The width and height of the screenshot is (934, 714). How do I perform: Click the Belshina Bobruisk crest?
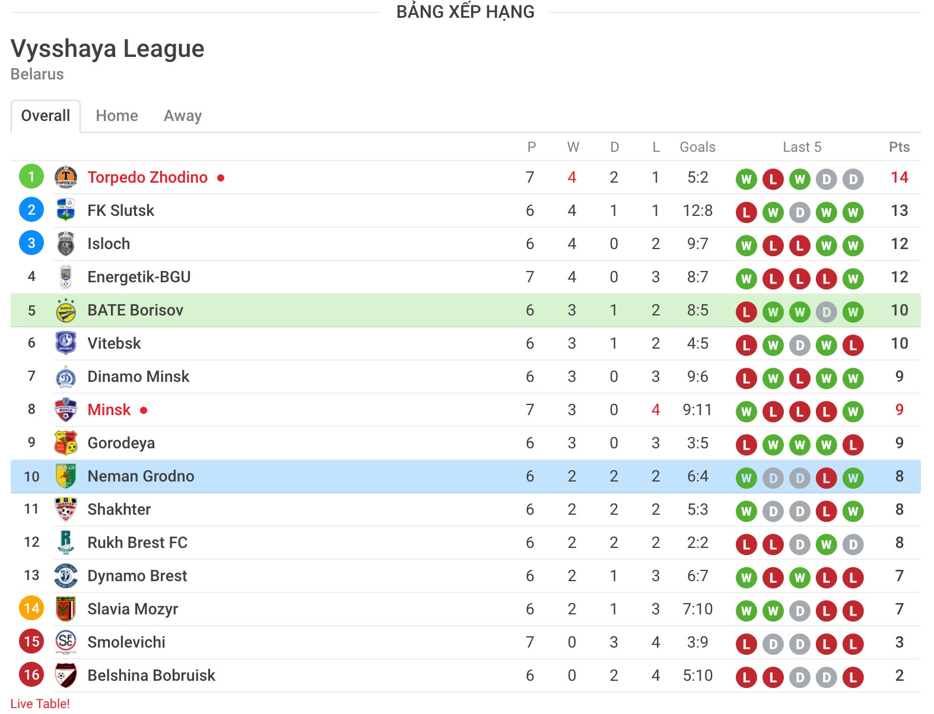pos(66,675)
